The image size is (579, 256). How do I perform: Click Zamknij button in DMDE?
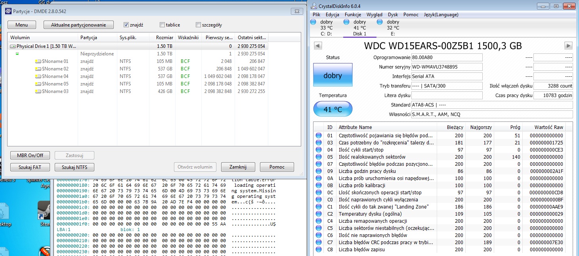238,167
